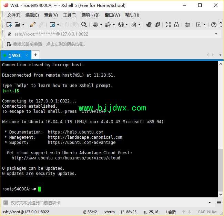Click the New session icon
The height and width of the screenshot is (216, 224).
pyautogui.click(x=9, y=24)
